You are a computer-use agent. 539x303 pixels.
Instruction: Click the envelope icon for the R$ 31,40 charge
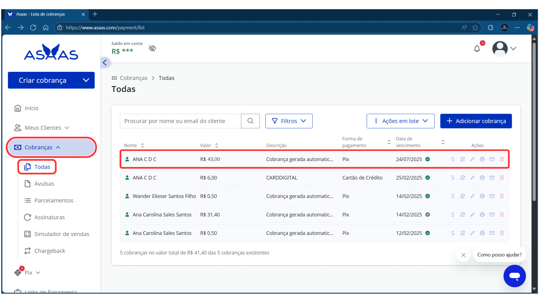[x=492, y=215]
